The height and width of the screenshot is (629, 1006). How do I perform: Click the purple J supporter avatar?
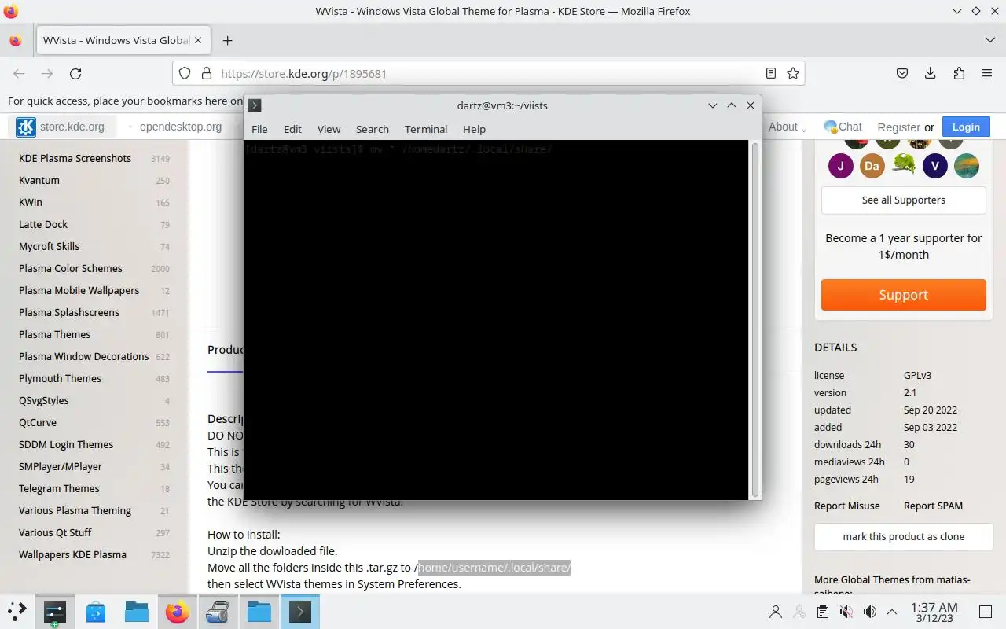pos(841,166)
